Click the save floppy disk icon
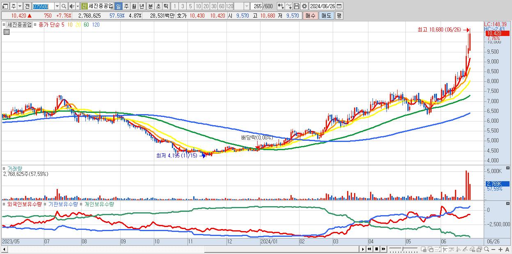The height and width of the screenshot is (254, 512). [x=297, y=6]
